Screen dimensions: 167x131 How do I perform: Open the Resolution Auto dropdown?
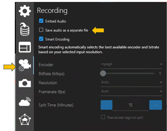(131, 83)
